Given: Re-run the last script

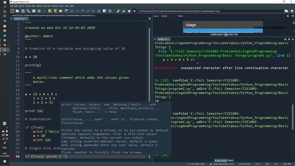Looking at the screenshot, I should click(66, 11).
